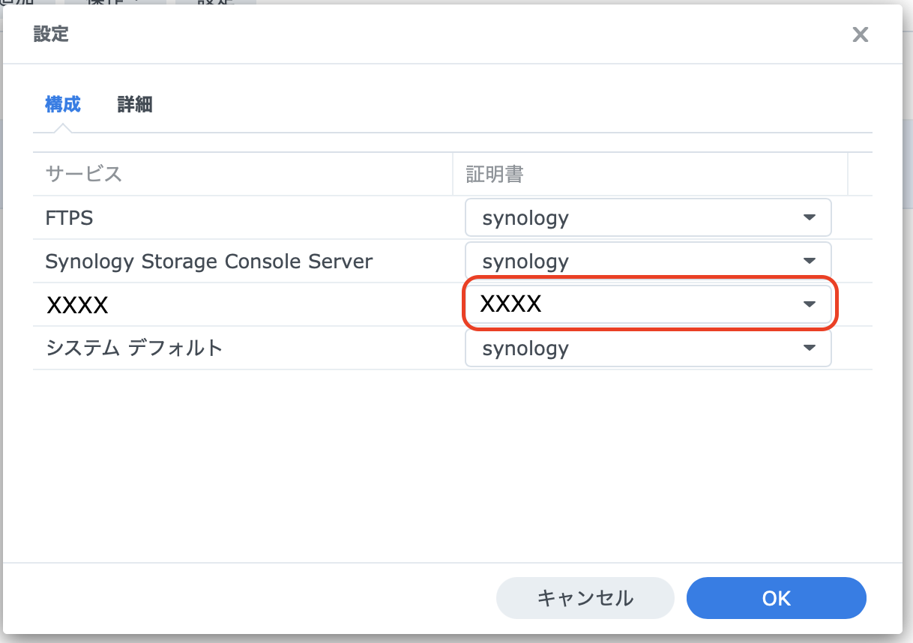913x643 pixels.
Task: Open the FTPS certificate dropdown
Action: [648, 217]
